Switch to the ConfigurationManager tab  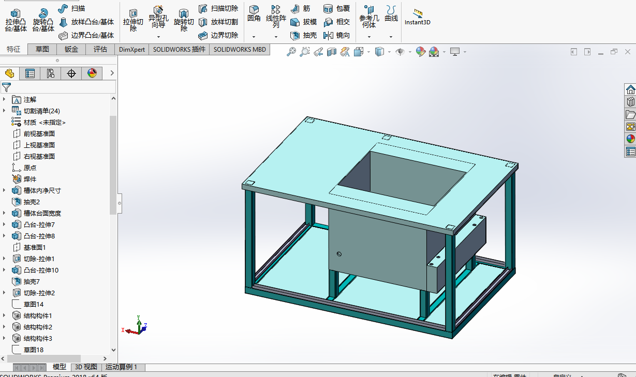coord(51,73)
